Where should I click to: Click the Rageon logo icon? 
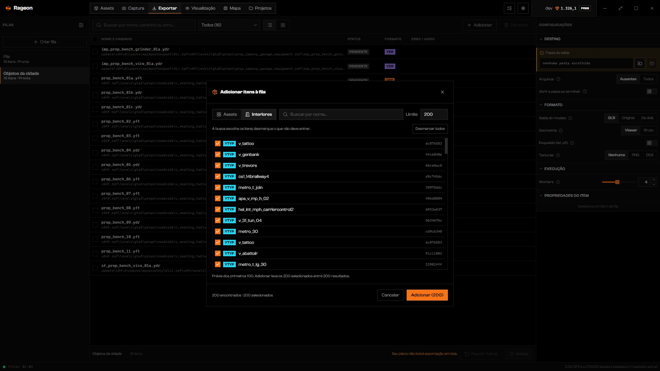8,8
